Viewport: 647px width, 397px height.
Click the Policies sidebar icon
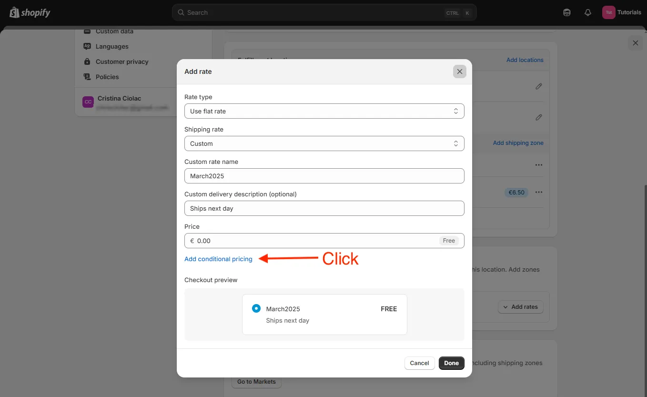tap(88, 77)
